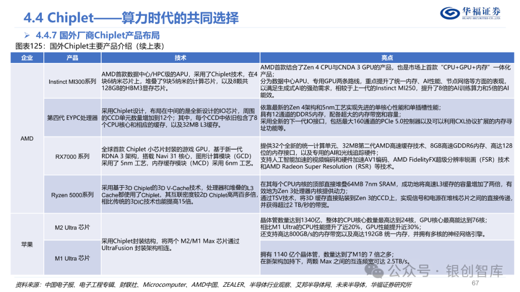The height and width of the screenshot is (292, 520).
Task: Click the AMD company cell
Action: (x=27, y=139)
